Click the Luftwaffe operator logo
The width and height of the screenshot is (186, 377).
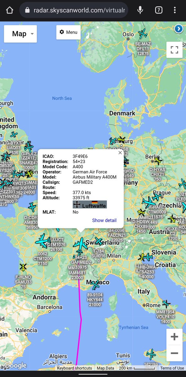90,205
